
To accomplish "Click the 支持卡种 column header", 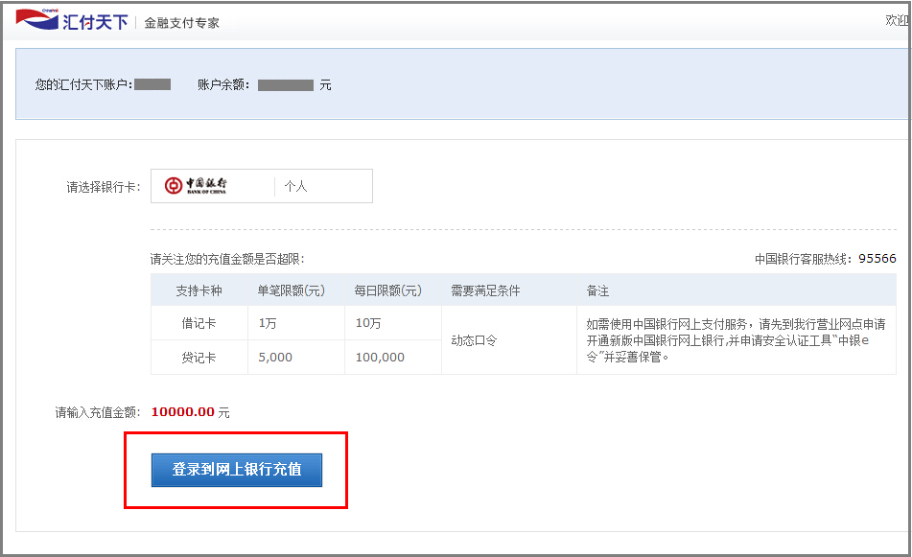I will [x=199, y=291].
